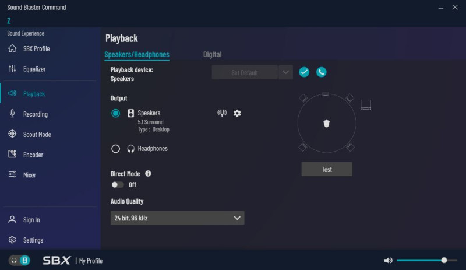This screenshot has width=466, height=270.
Task: Toggle the Direct Mode switch
Action: [x=118, y=185]
